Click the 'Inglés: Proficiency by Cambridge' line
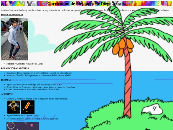 pyautogui.click(x=35, y=84)
